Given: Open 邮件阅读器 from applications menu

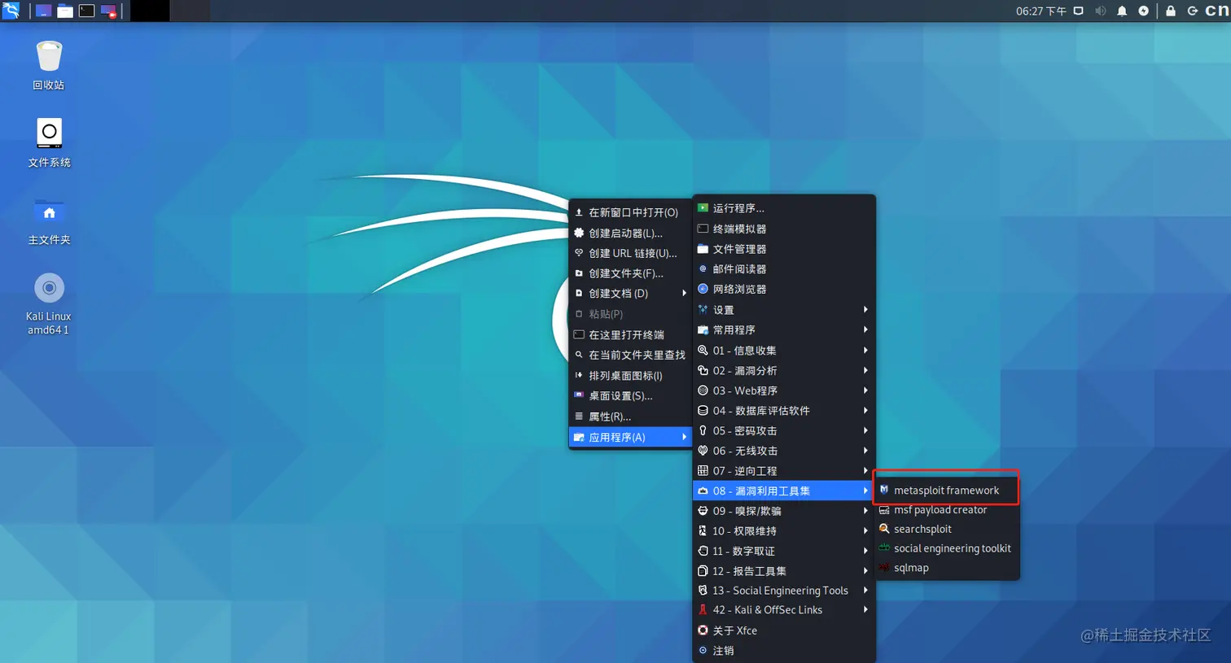Looking at the screenshot, I should 784,268.
